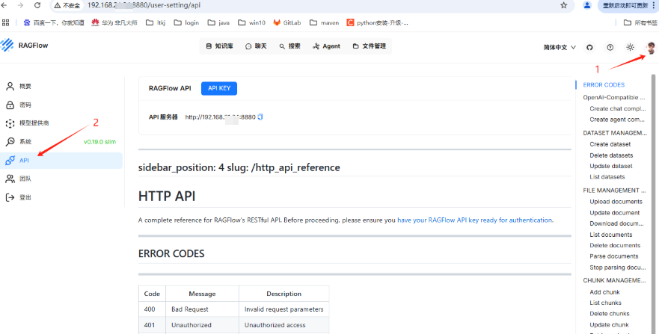Open the 搜索 search tab
Screen dimensions: 659x334
pyautogui.click(x=289, y=46)
